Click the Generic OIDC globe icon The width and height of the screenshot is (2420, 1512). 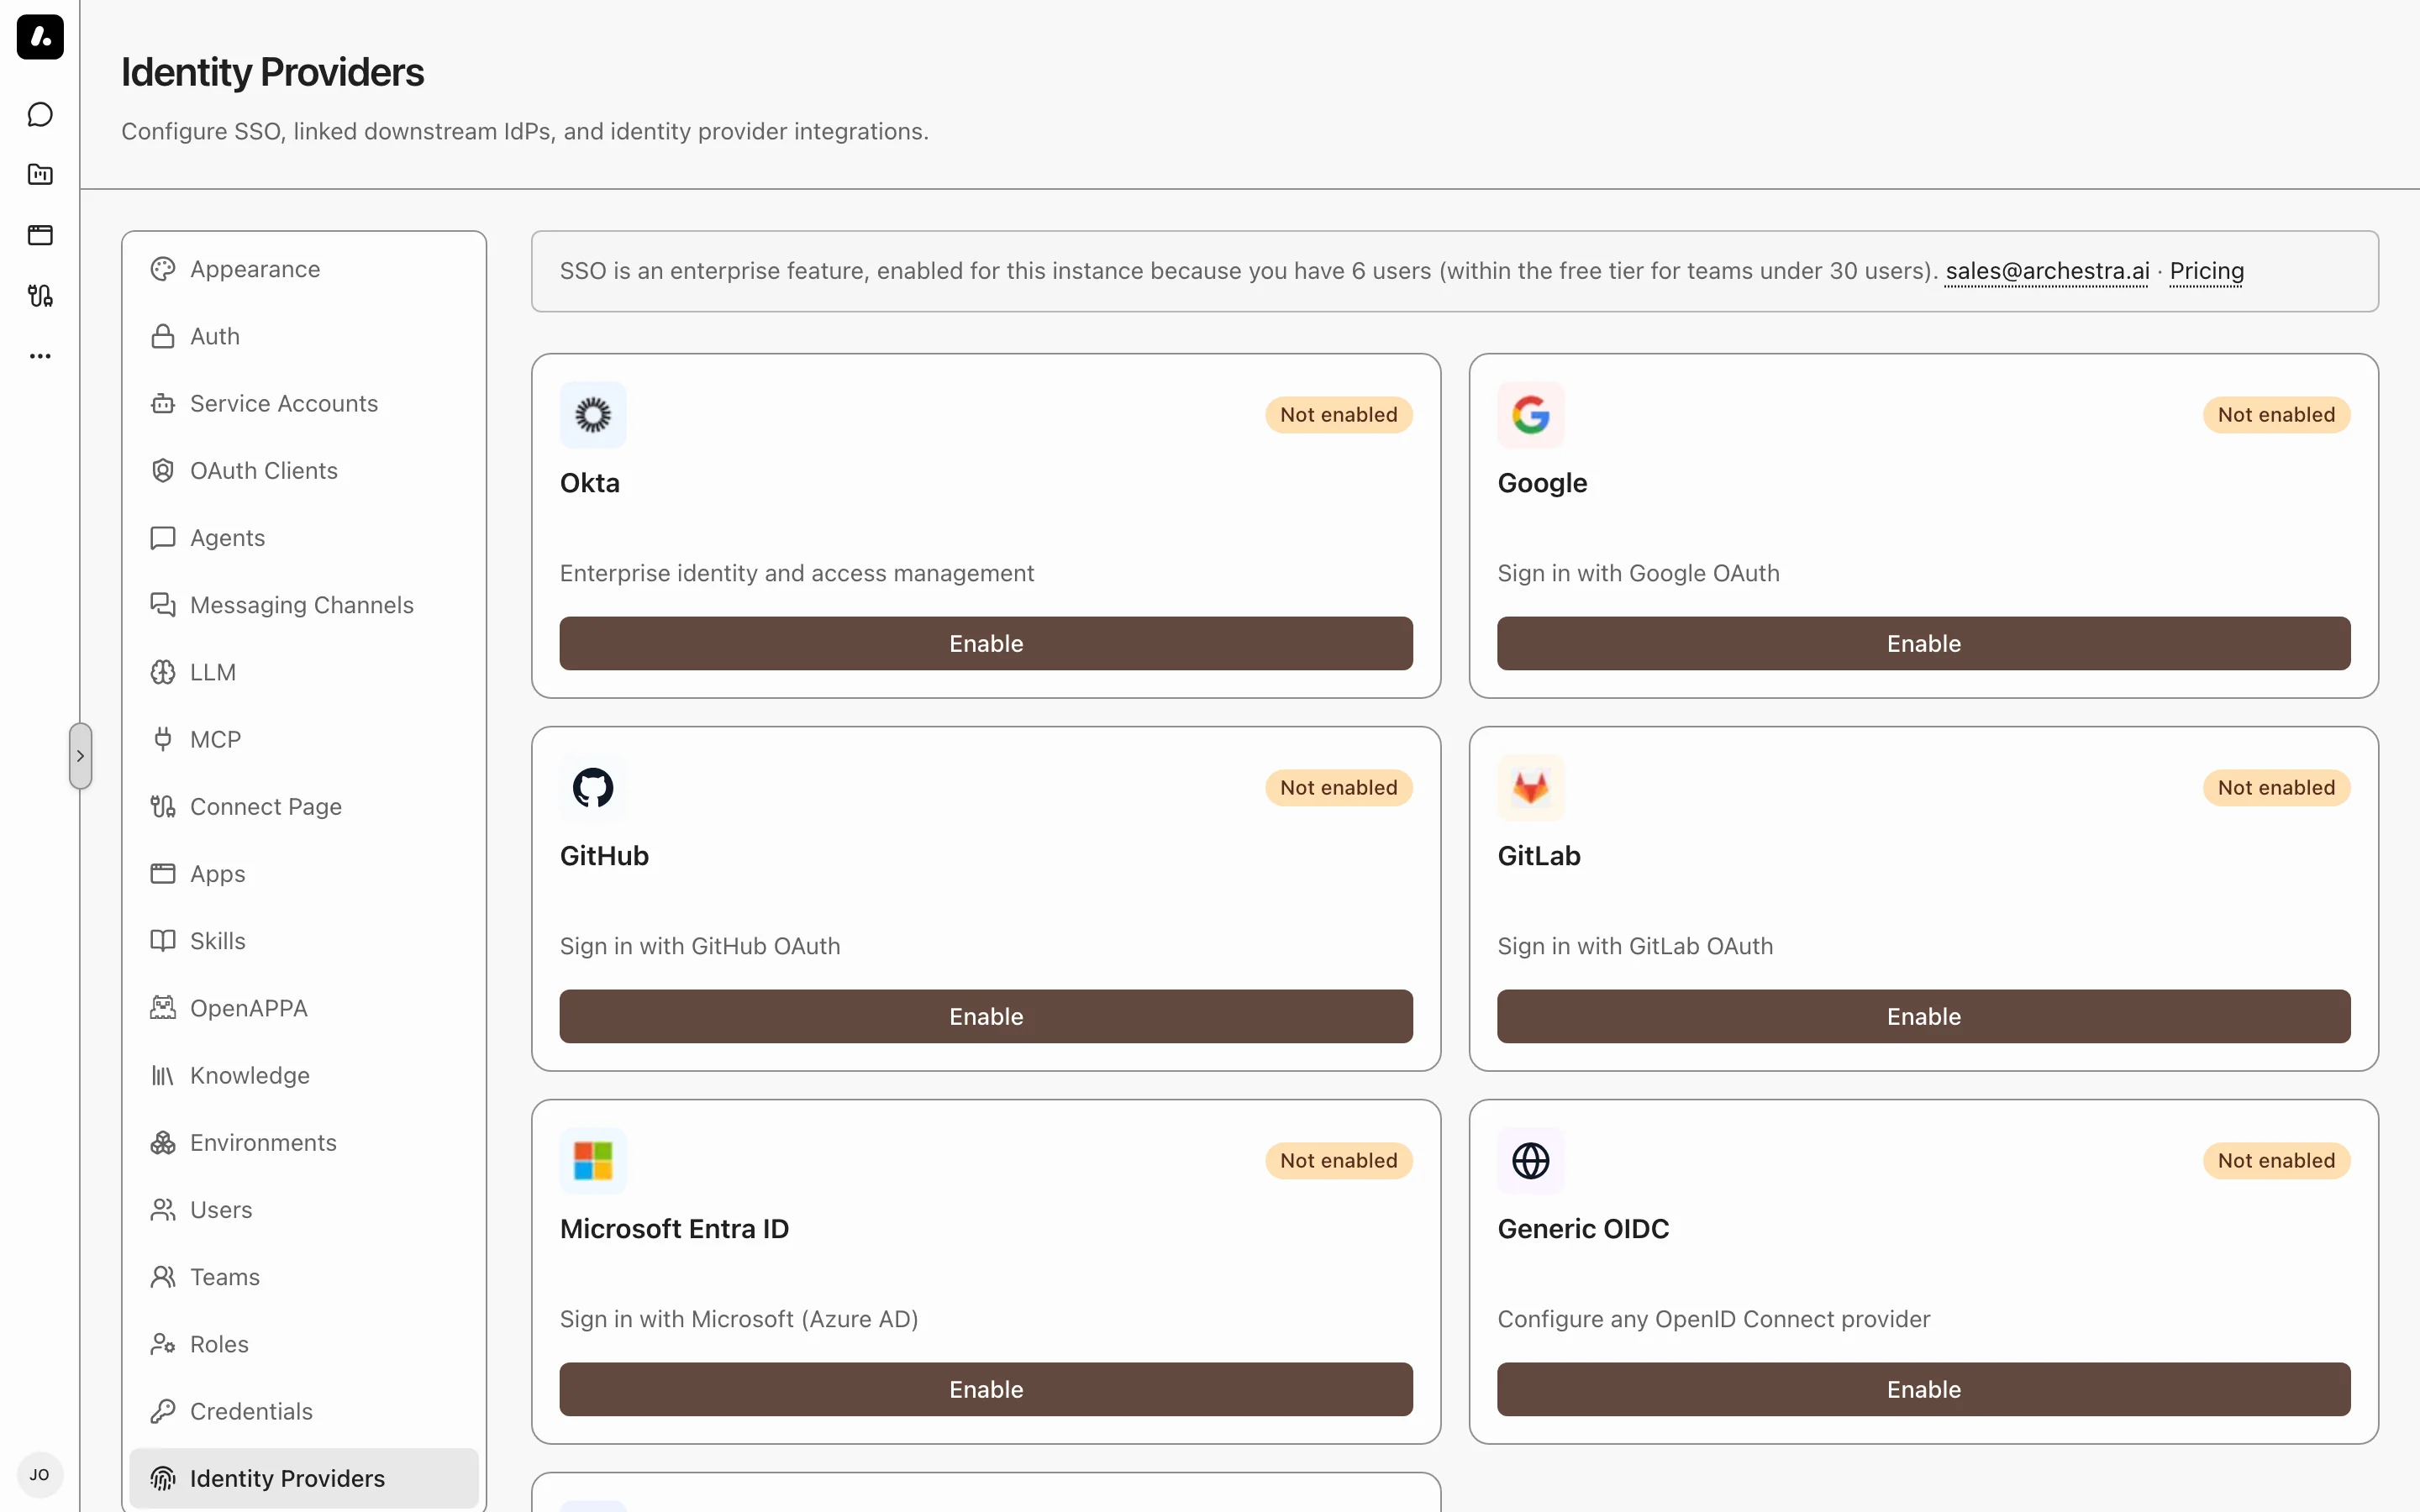(x=1531, y=1161)
